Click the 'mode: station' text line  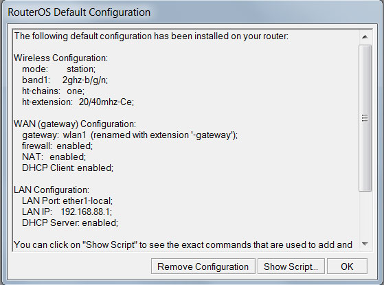click(59, 69)
